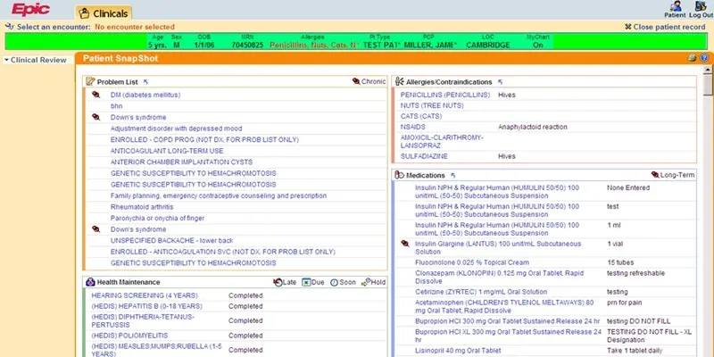Open the CATS (CATS) allergy

pyautogui.click(x=420, y=117)
